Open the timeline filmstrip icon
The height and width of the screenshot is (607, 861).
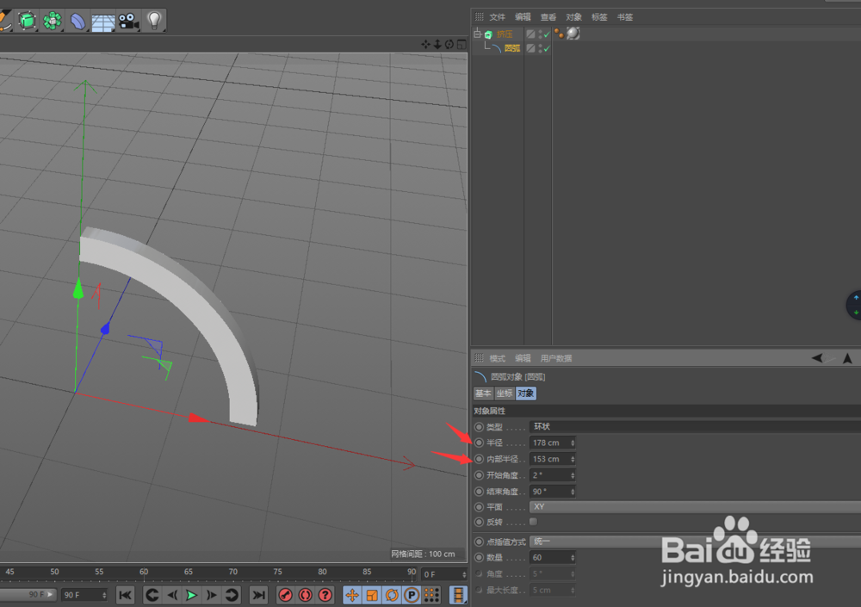point(458,595)
